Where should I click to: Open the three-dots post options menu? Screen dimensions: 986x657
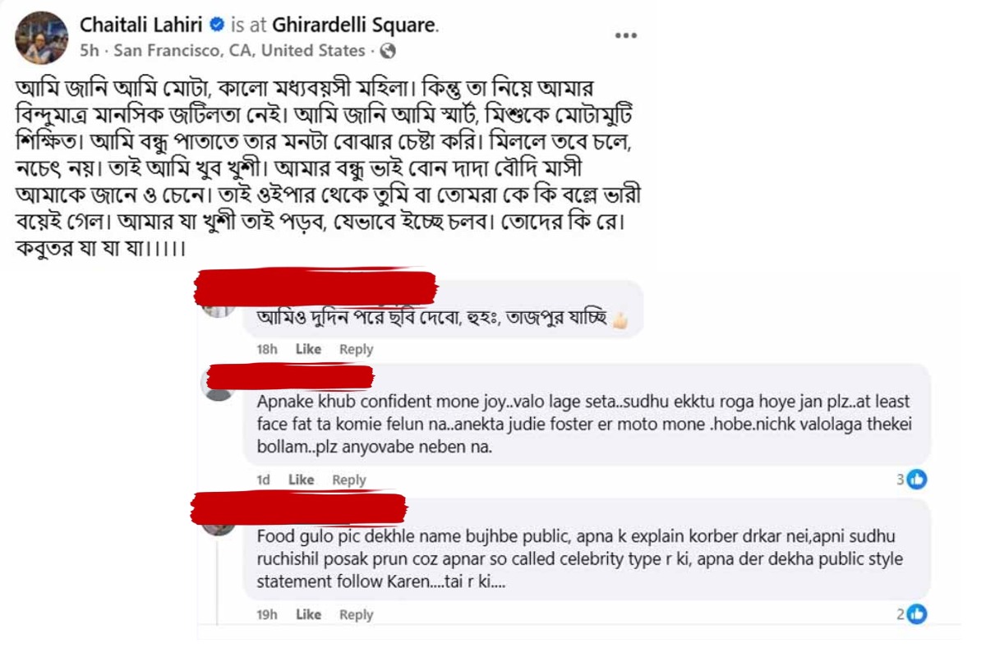626,35
